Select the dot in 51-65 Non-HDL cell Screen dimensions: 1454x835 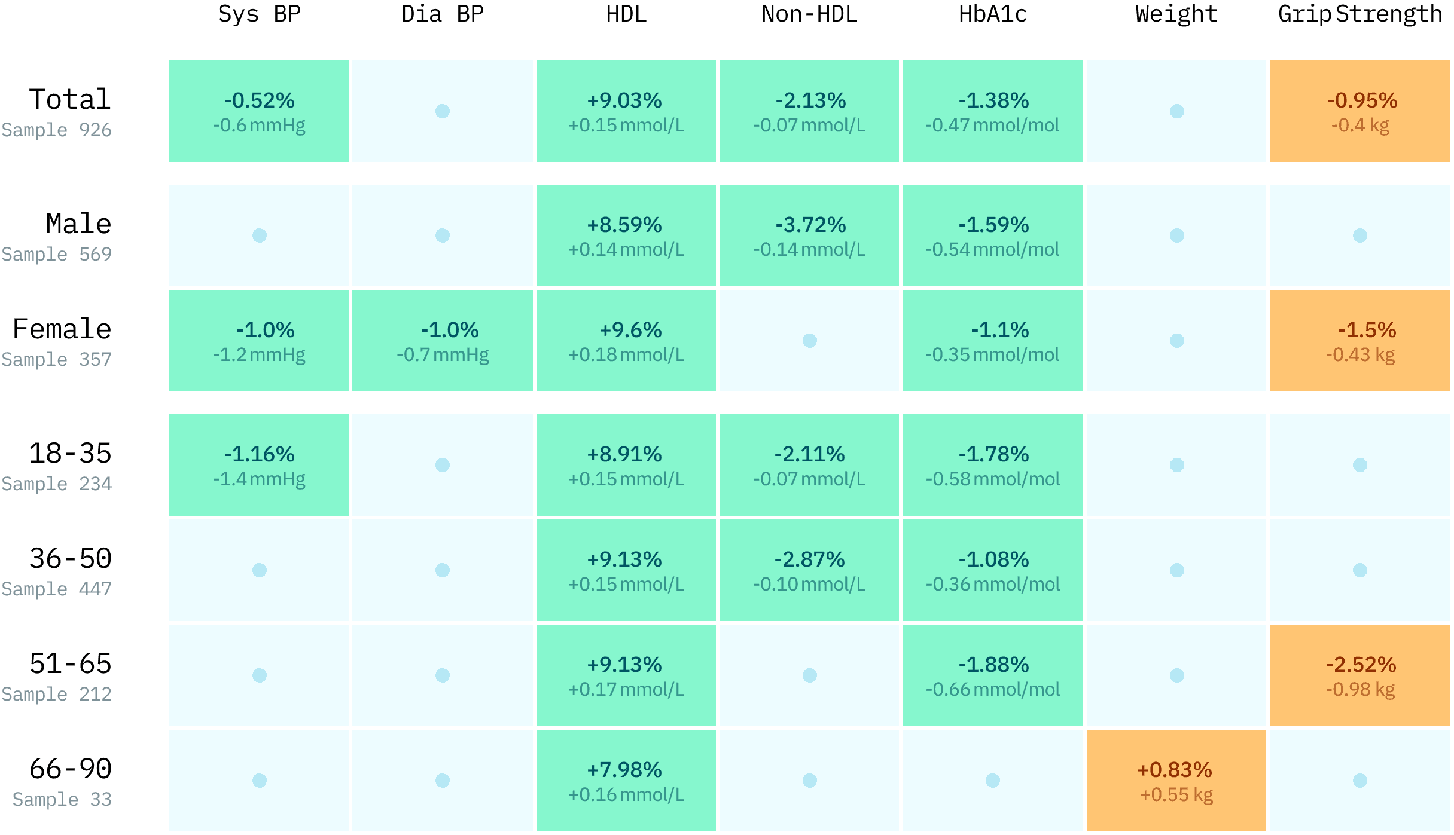tap(810, 675)
